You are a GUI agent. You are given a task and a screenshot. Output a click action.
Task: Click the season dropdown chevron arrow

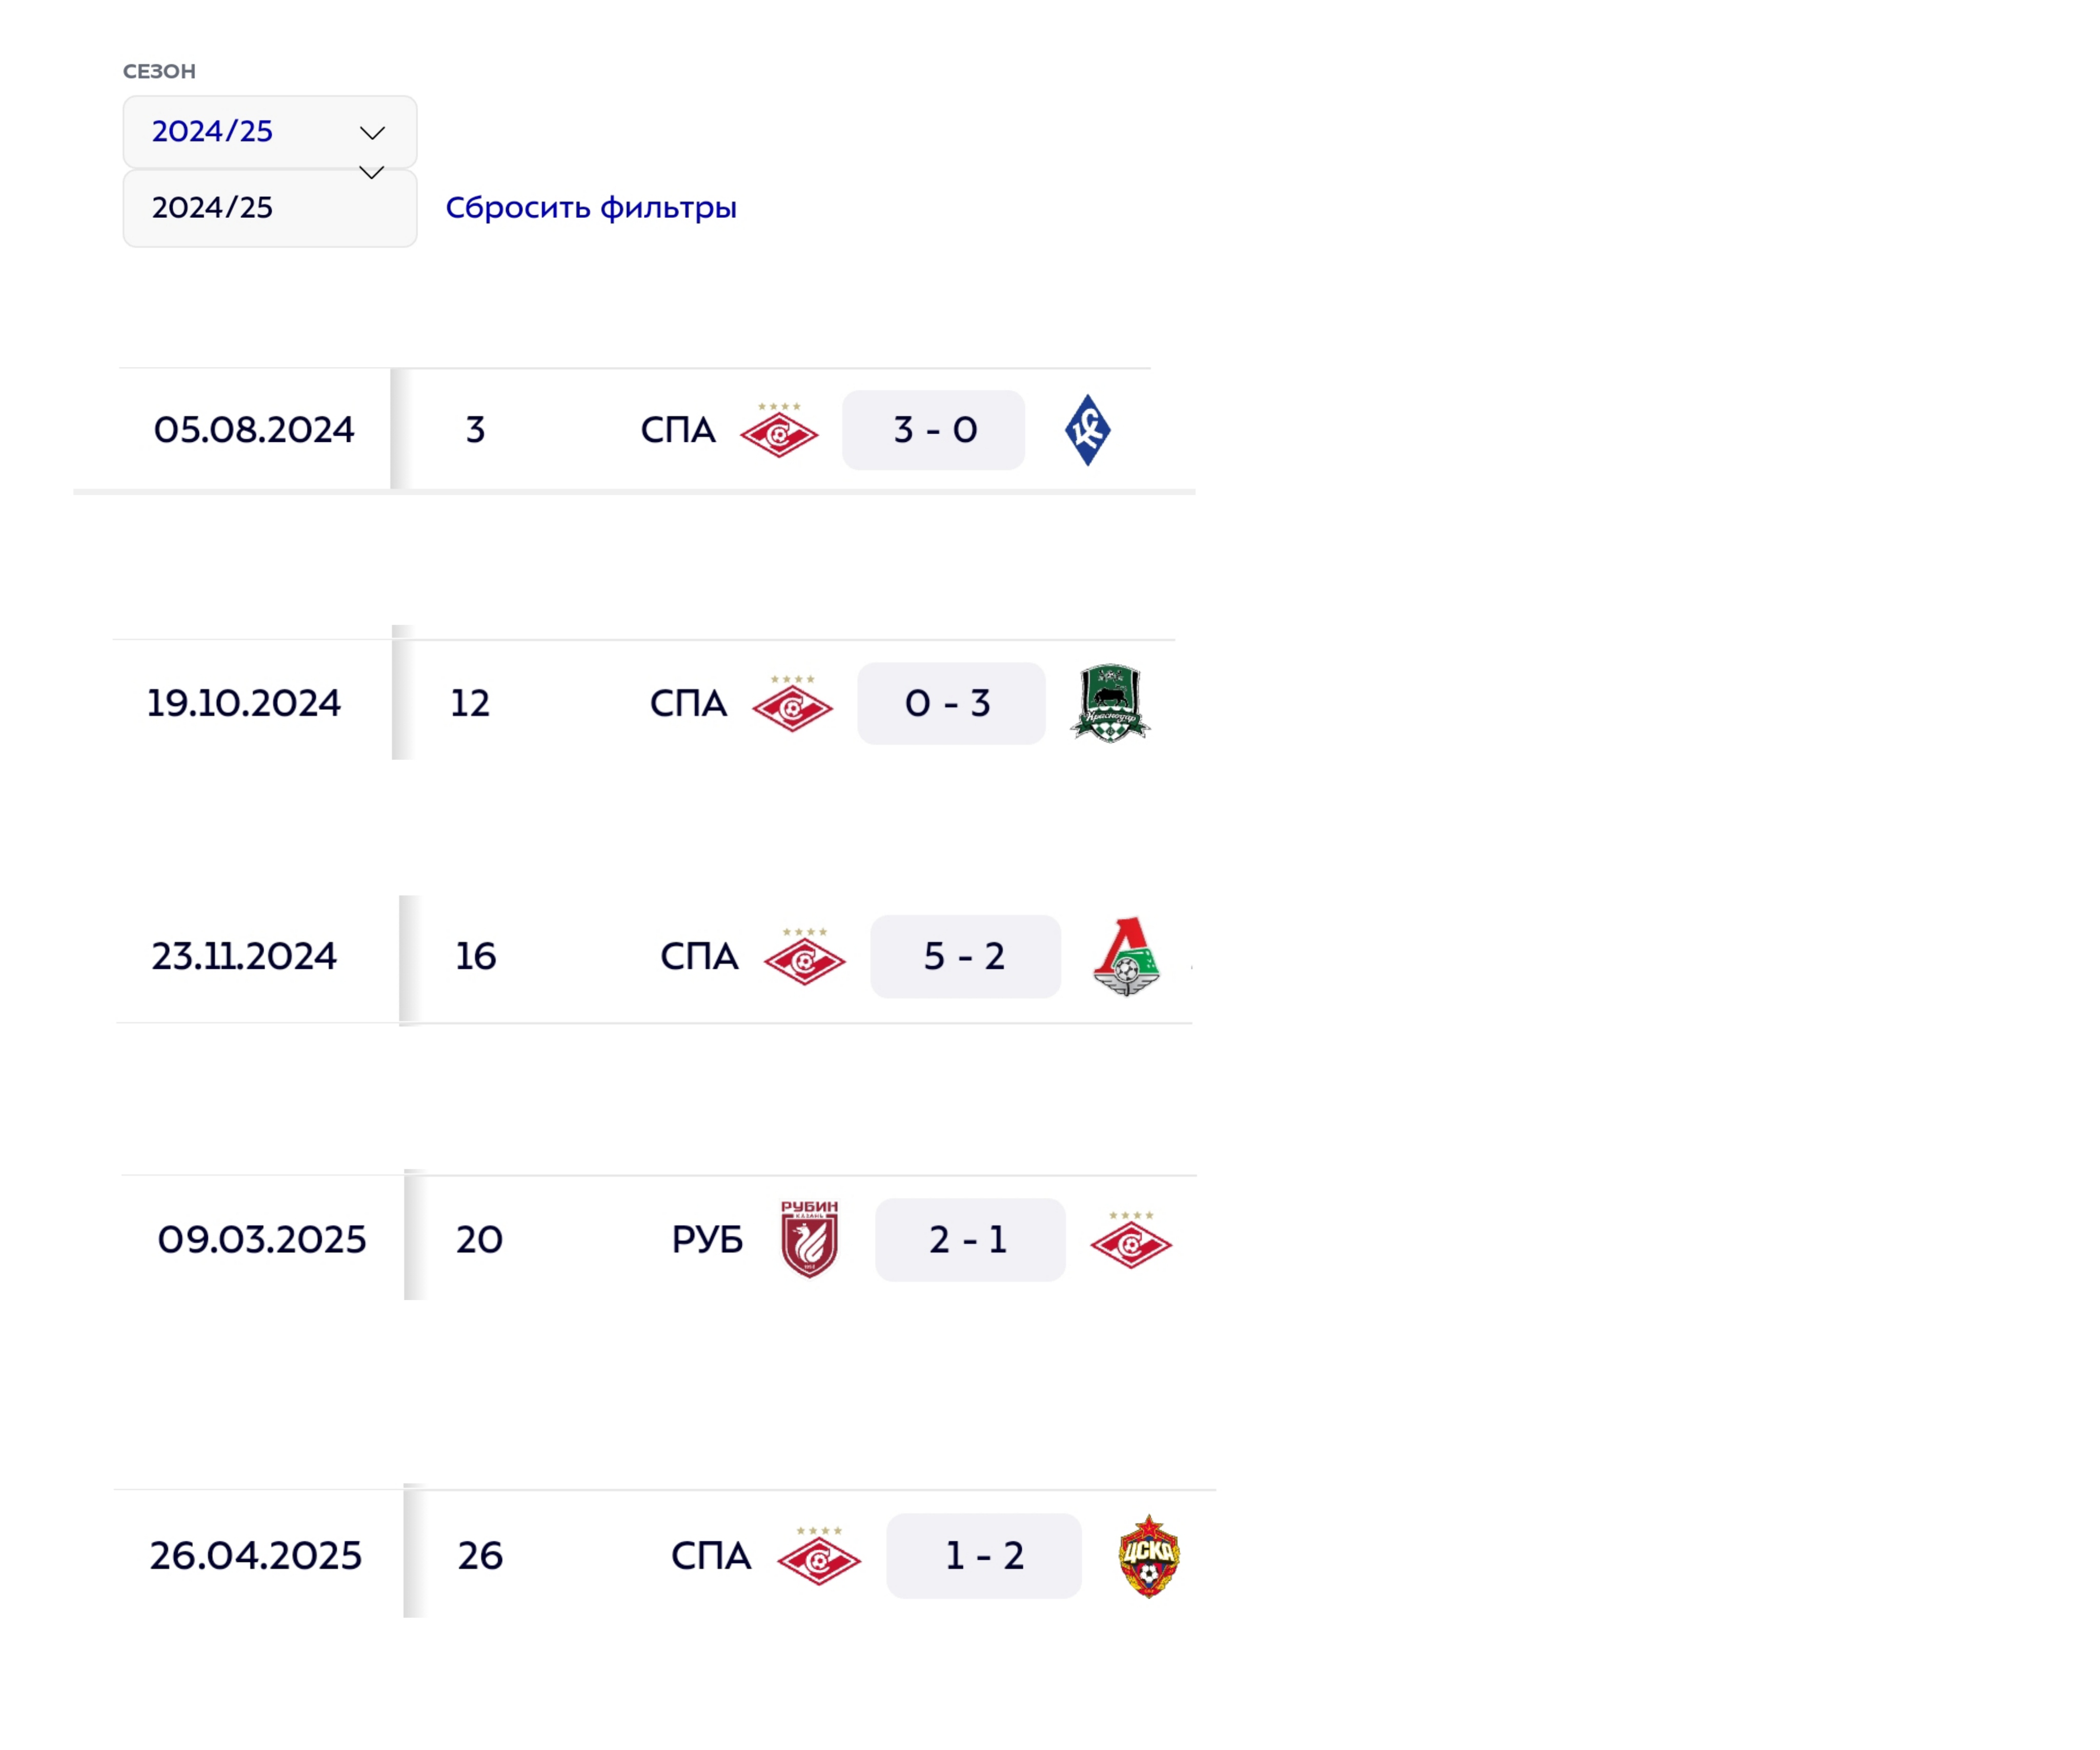(372, 133)
